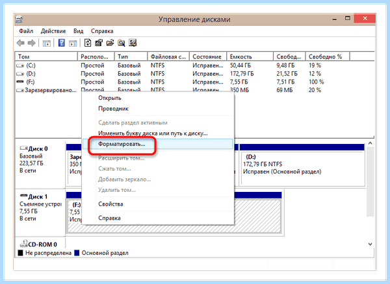Sort by the Файловая с... column header
The image size is (390, 284).
tap(168, 56)
